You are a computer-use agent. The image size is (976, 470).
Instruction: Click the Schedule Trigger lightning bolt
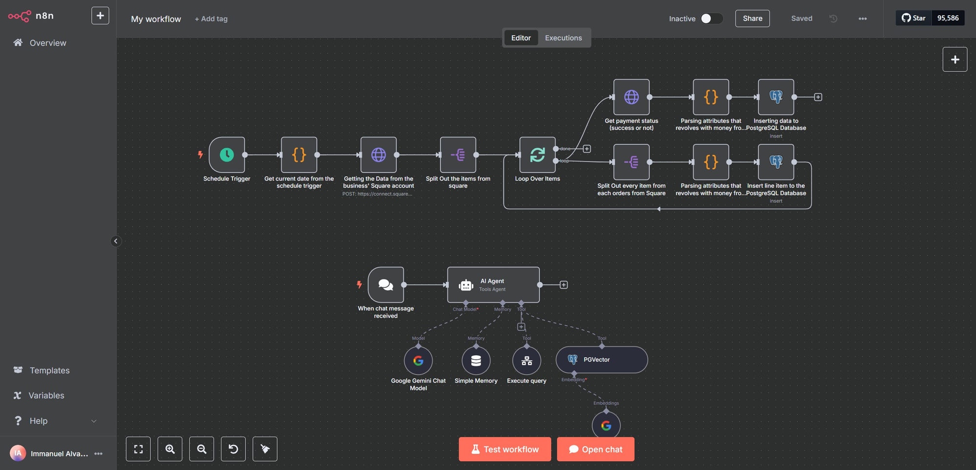200,155
